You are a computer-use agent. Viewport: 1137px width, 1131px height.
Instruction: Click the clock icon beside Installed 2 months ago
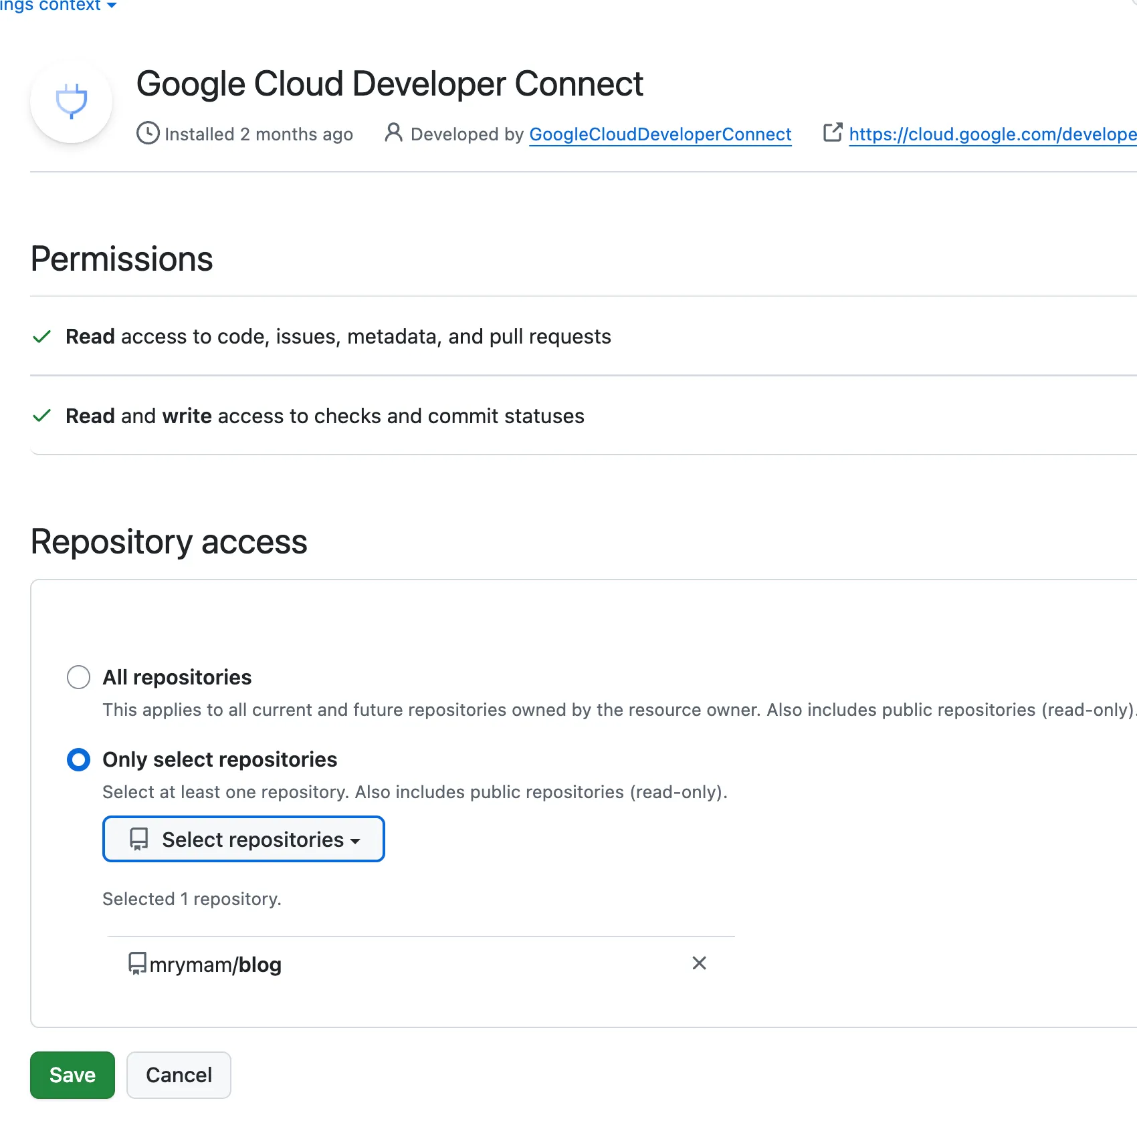coord(148,134)
